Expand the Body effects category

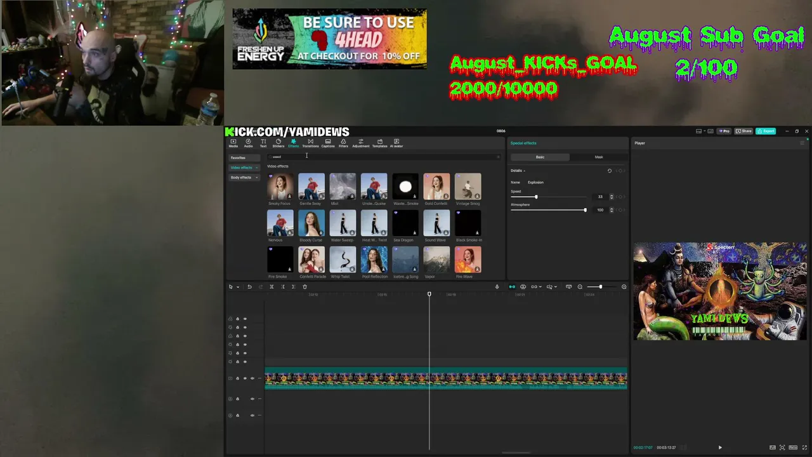(244, 178)
